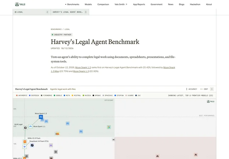Click the 'Agentic legal work with files' subtitle
The image size is (229, 159).
[63, 89]
